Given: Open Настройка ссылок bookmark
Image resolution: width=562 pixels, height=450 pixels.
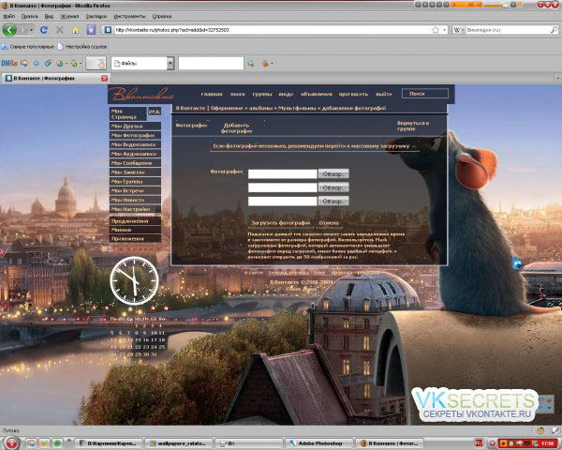Looking at the screenshot, I should (82, 47).
